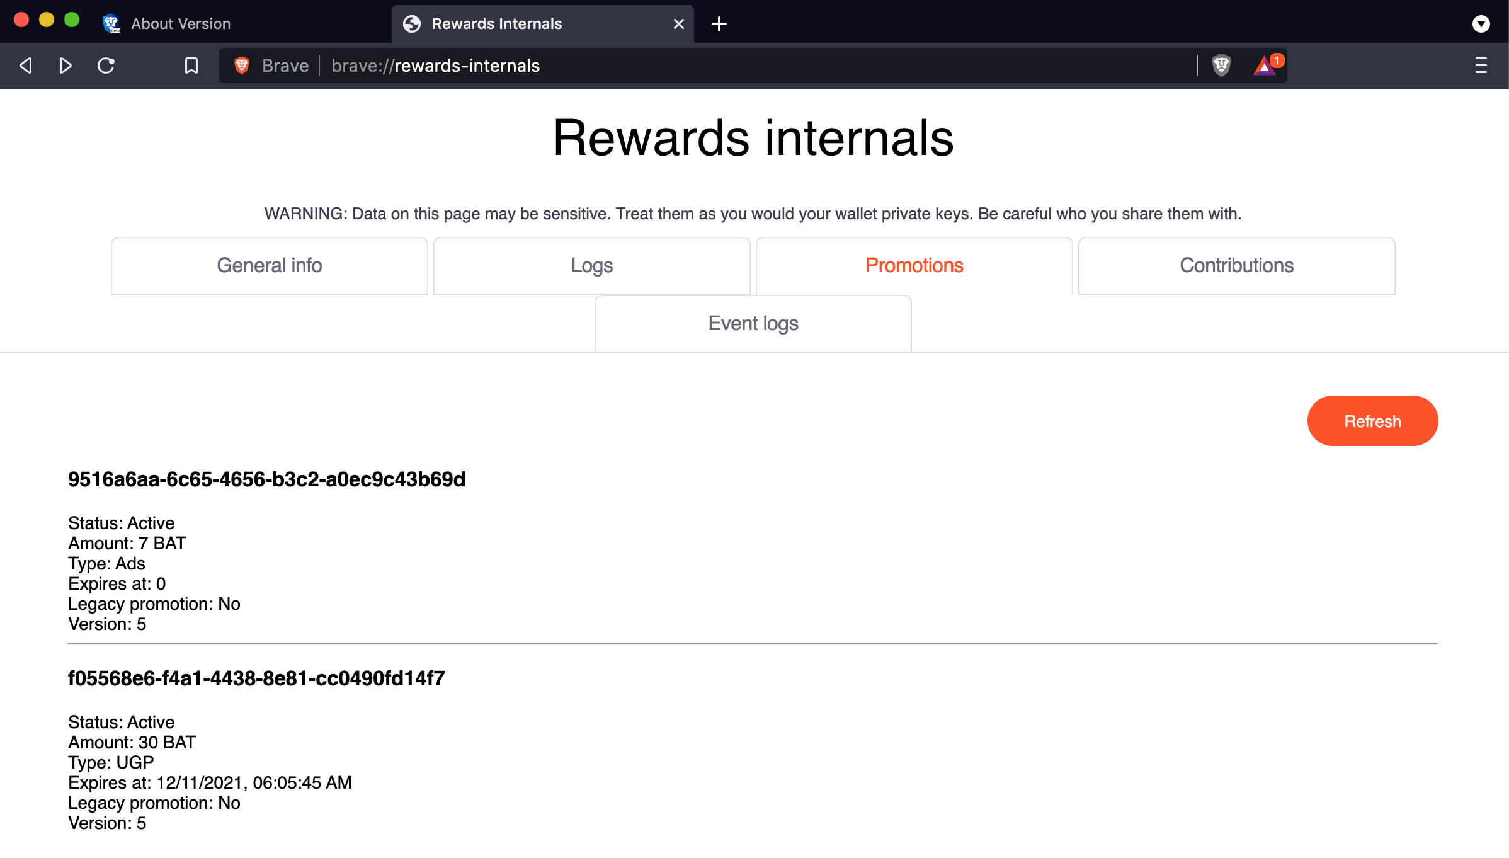
Task: Select the Promotions tab
Action: (914, 265)
